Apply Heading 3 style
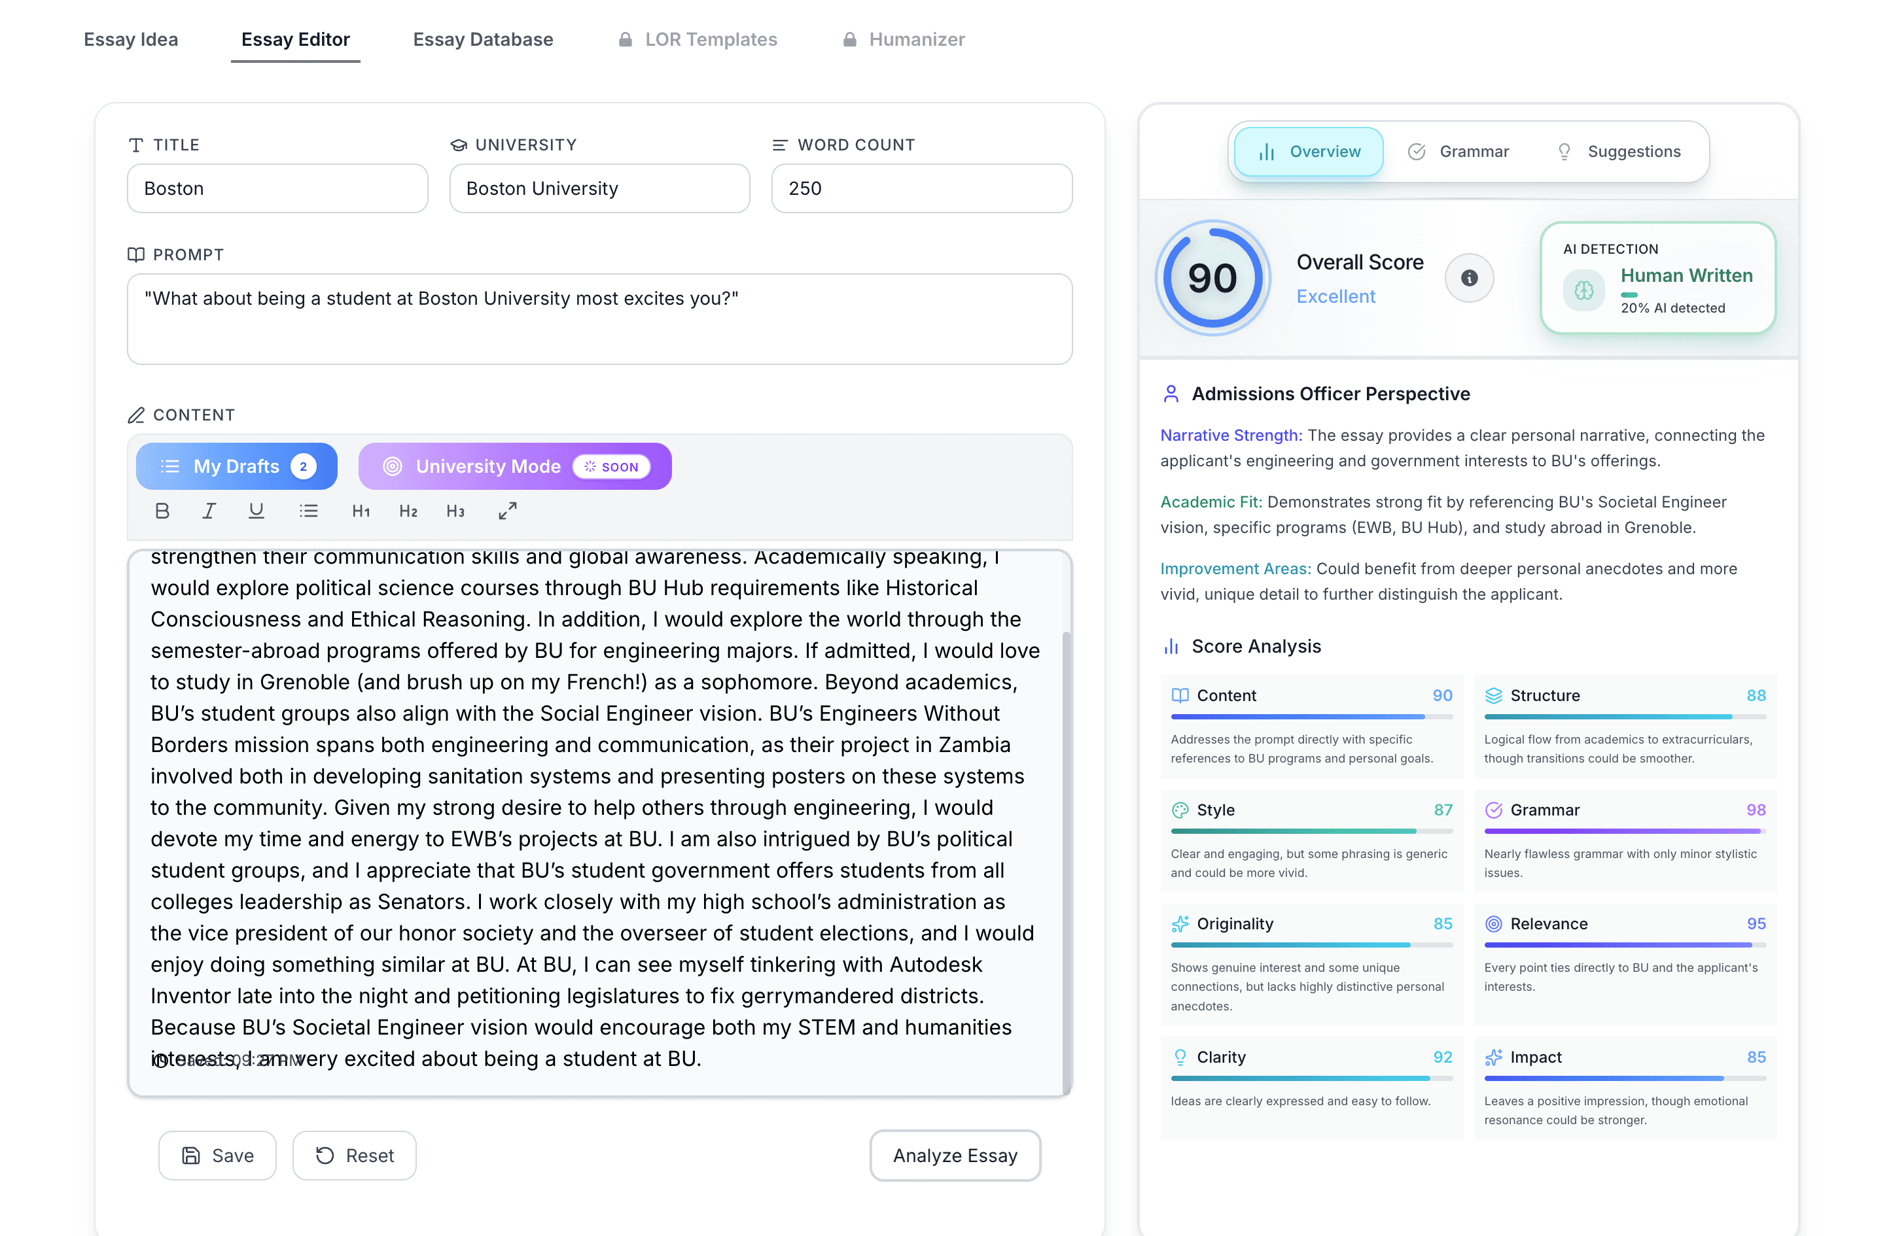1891x1236 pixels. point(455,511)
